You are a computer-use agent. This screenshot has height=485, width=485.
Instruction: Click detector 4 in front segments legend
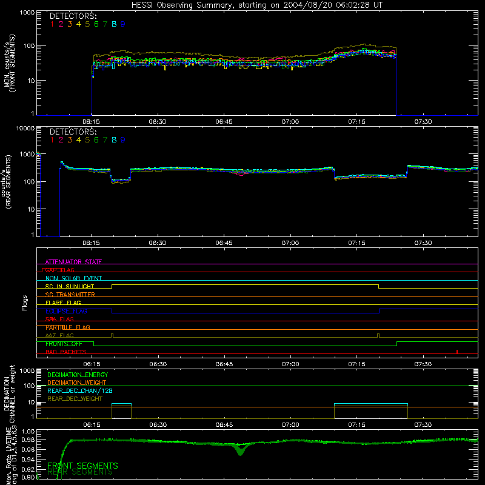click(x=79, y=24)
